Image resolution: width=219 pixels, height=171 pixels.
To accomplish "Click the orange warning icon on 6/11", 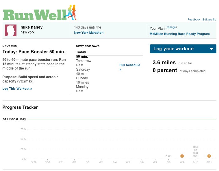I will click(x=209, y=156).
